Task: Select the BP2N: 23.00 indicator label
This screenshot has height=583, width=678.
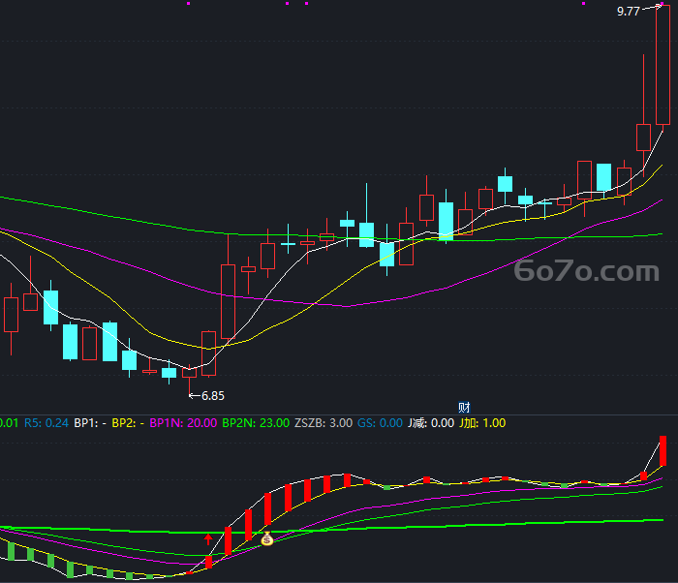Action: point(256,423)
